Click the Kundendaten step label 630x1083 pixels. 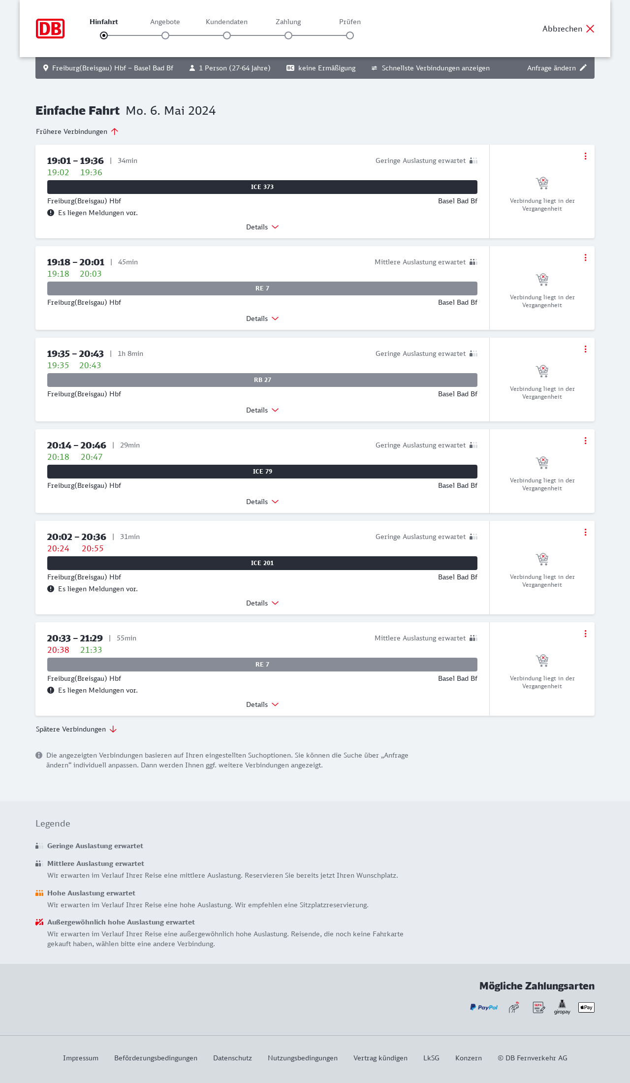pos(226,22)
